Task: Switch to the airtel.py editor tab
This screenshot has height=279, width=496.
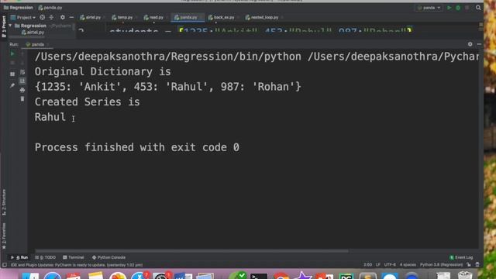Action: click(91, 17)
